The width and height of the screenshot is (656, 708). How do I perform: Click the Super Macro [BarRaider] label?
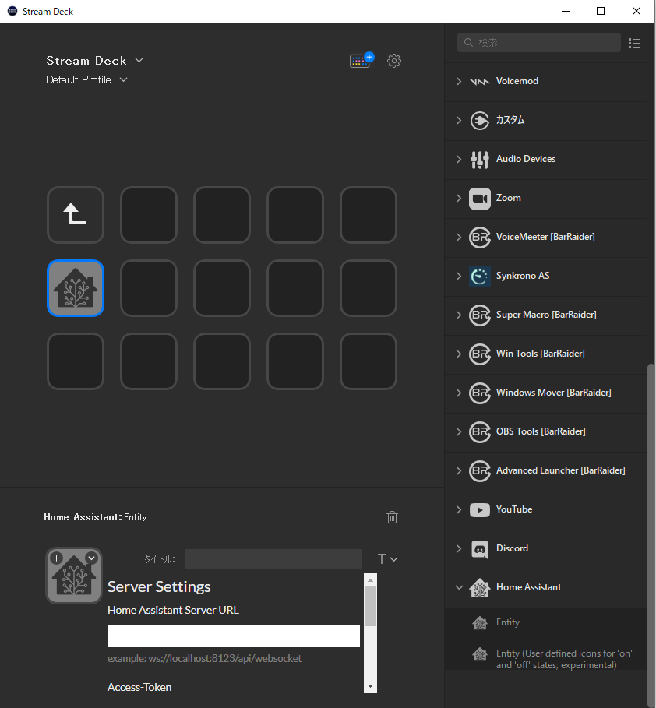point(546,315)
